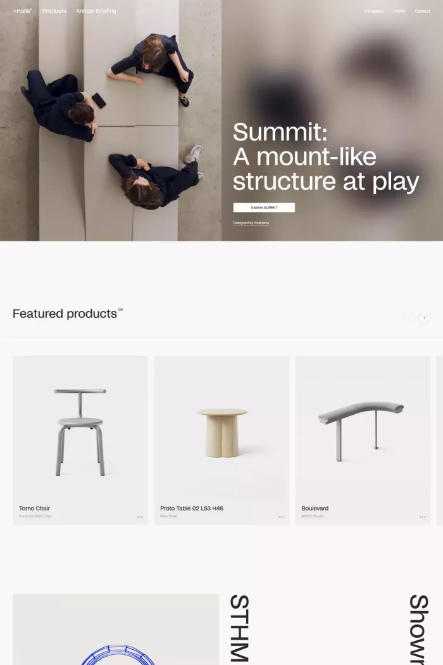This screenshot has height=665, width=443.
Task: Open the blue wireframe showroom image
Action: click(x=116, y=630)
